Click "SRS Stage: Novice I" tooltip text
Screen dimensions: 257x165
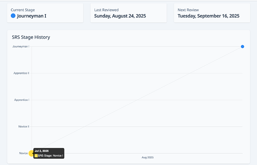pyautogui.click(x=51, y=156)
